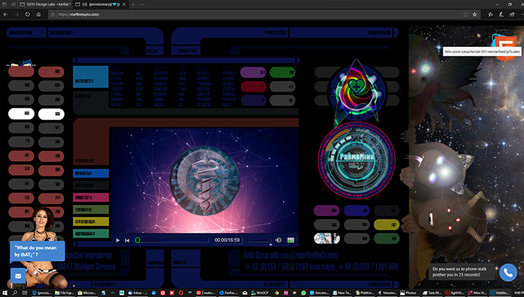Show tabs you've set aside icon

coord(4,4)
